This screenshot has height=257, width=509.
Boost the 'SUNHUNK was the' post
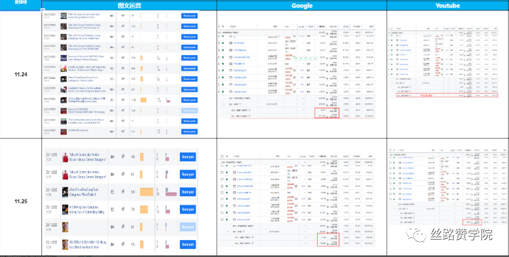(x=189, y=131)
